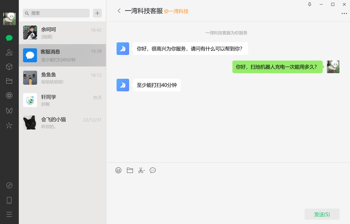Open the new chat plus dropdown
Image resolution: width=350 pixels, height=224 pixels.
coord(97,13)
